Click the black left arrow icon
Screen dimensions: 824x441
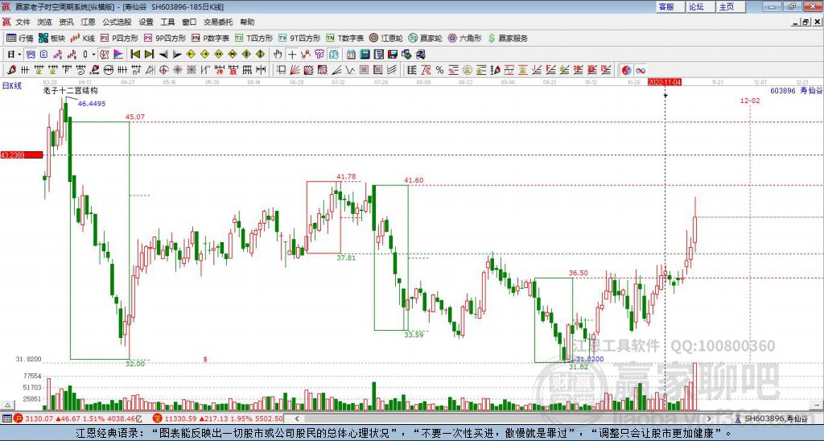point(163,54)
